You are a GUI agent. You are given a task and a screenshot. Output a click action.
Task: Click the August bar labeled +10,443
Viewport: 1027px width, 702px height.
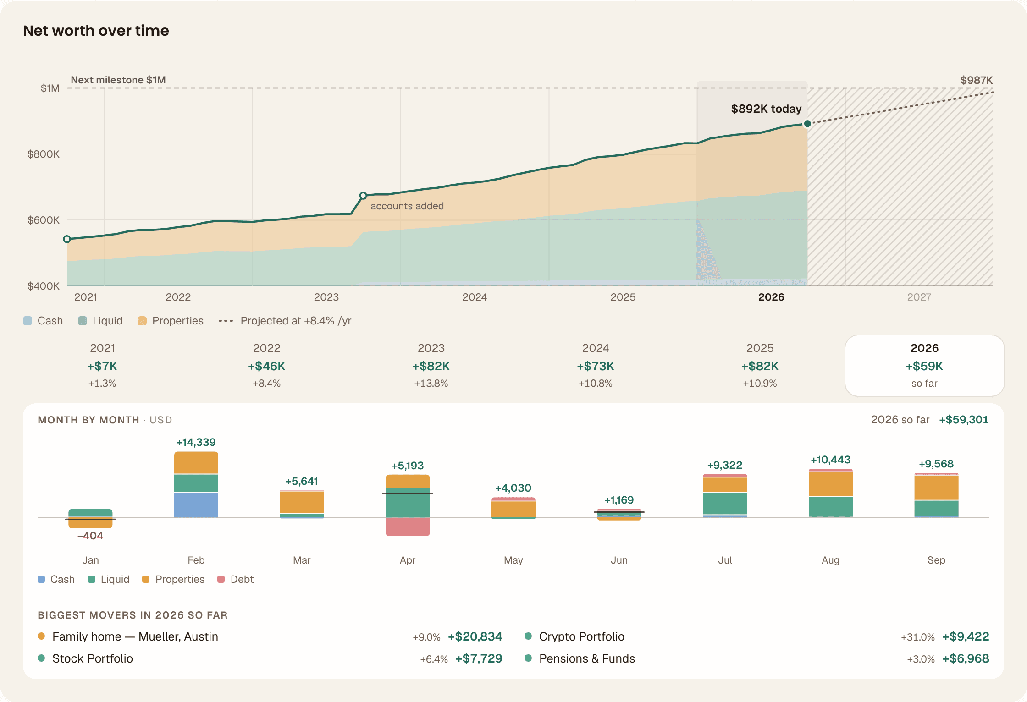[x=831, y=493]
